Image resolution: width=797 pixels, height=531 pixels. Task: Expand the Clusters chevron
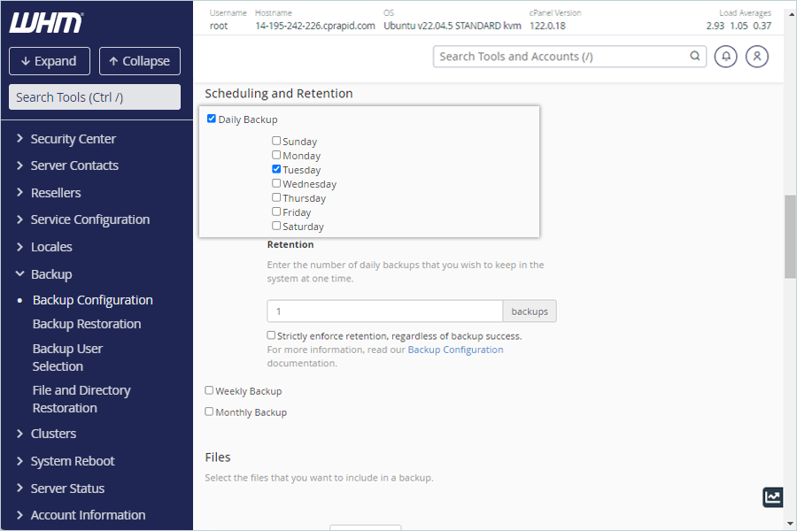click(x=19, y=434)
